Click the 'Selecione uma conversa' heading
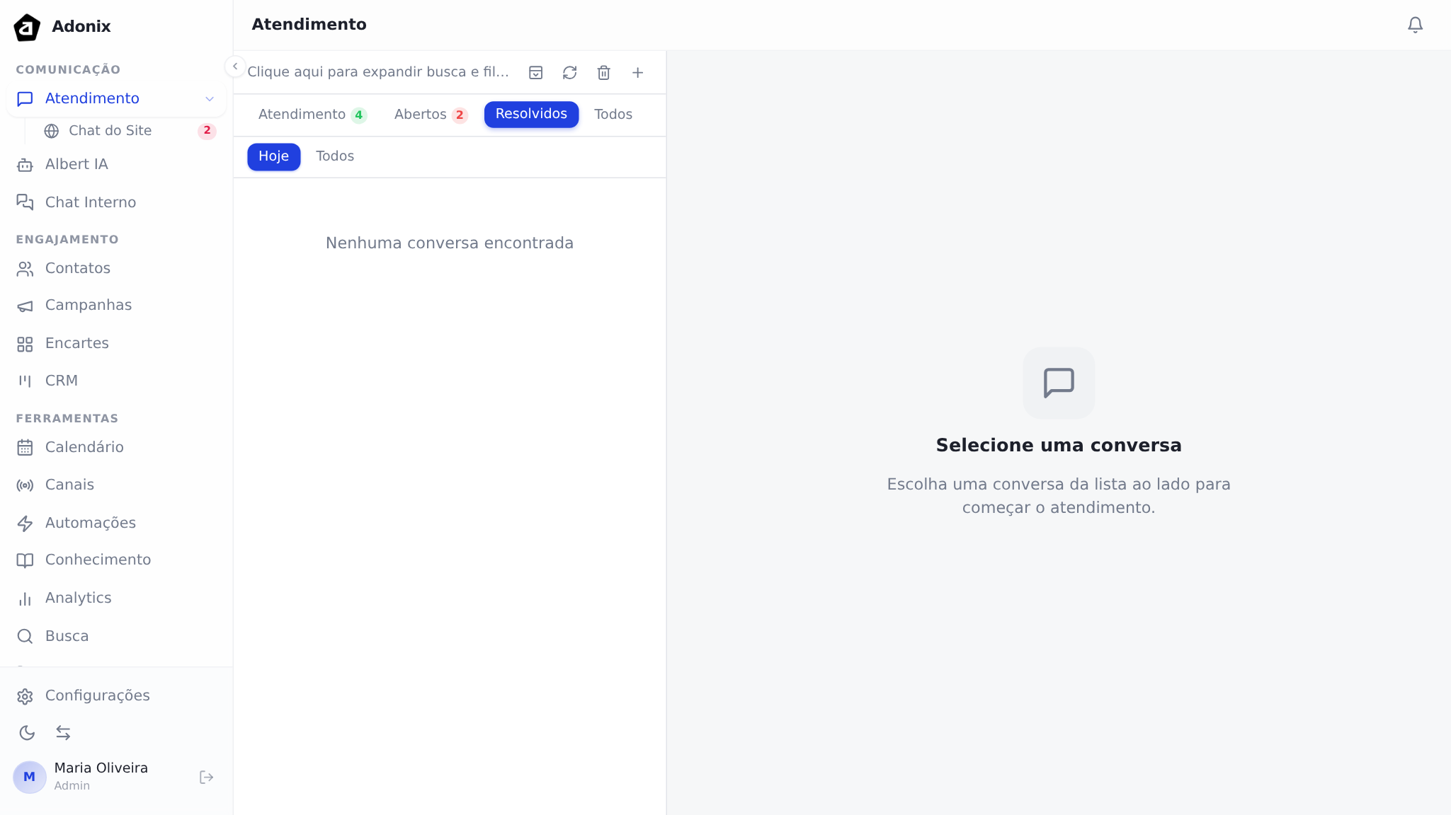 [x=1059, y=446]
